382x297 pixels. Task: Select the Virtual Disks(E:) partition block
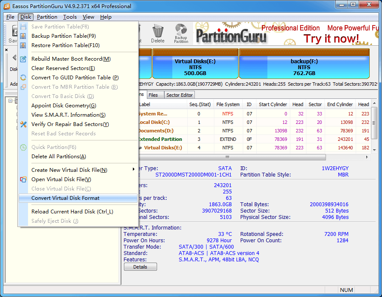pyautogui.click(x=195, y=64)
